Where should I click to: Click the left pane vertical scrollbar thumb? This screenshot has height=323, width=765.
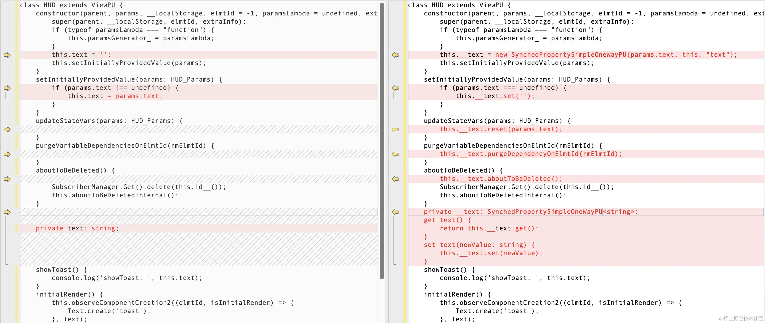click(x=382, y=141)
